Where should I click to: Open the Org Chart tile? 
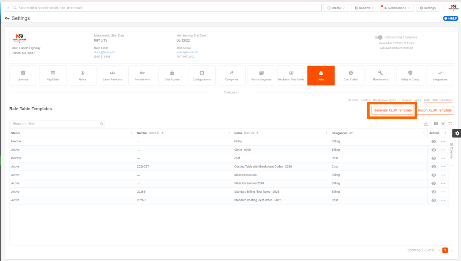(x=53, y=76)
